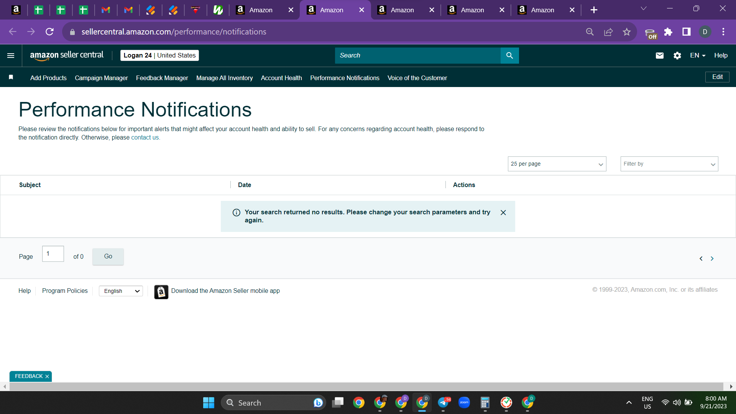736x414 pixels.
Task: Click the Windows taskbar Search box
Action: click(273, 403)
